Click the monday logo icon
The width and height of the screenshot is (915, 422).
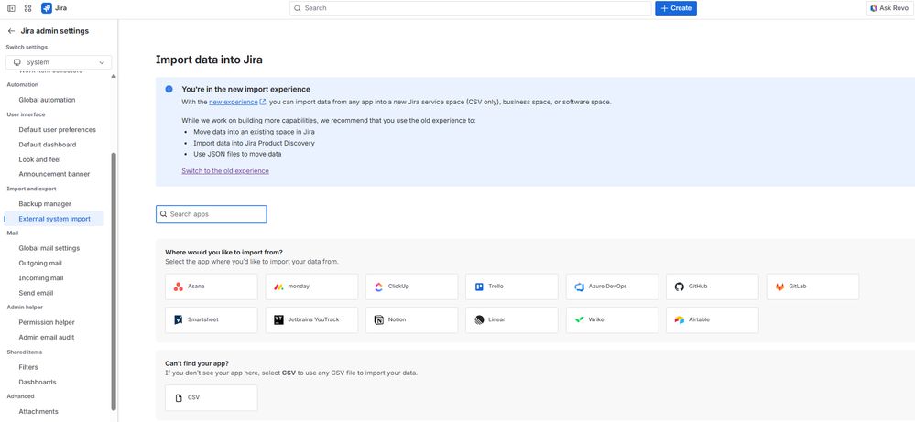click(278, 287)
